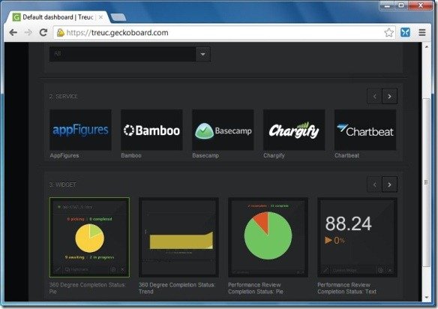This screenshot has width=438, height=309.
Task: Choose the 360 Degree Completion Status Pie widget
Action: 90,238
